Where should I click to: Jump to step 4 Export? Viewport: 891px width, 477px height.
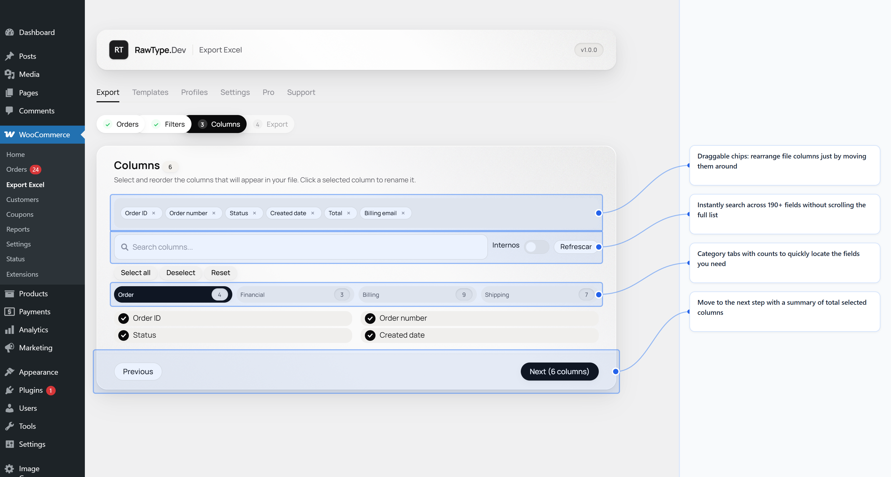click(x=271, y=124)
